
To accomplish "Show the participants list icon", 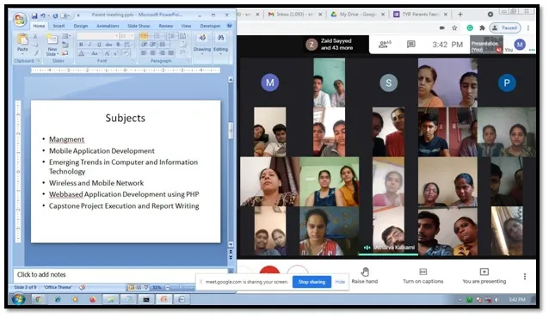I will click(x=385, y=45).
